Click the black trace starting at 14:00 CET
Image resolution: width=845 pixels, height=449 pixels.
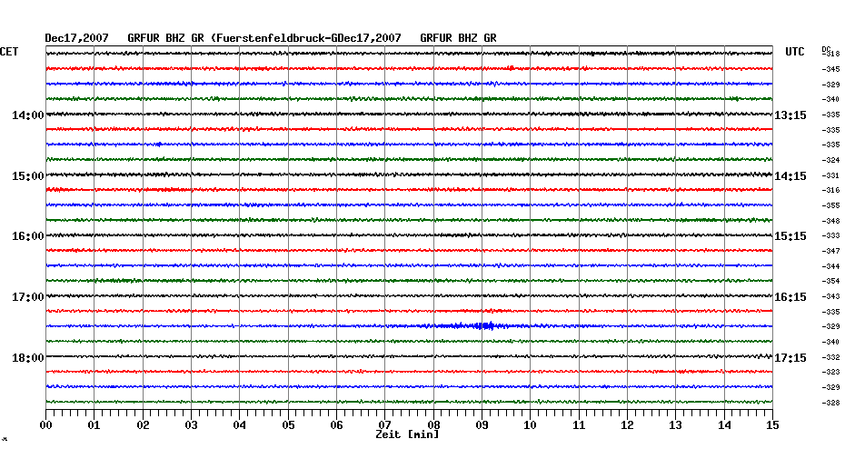409,115
